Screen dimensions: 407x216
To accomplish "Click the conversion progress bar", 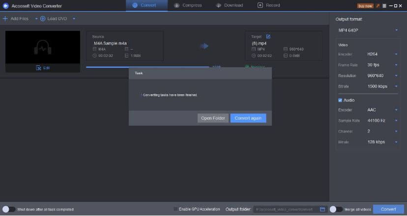I will point(147,67).
